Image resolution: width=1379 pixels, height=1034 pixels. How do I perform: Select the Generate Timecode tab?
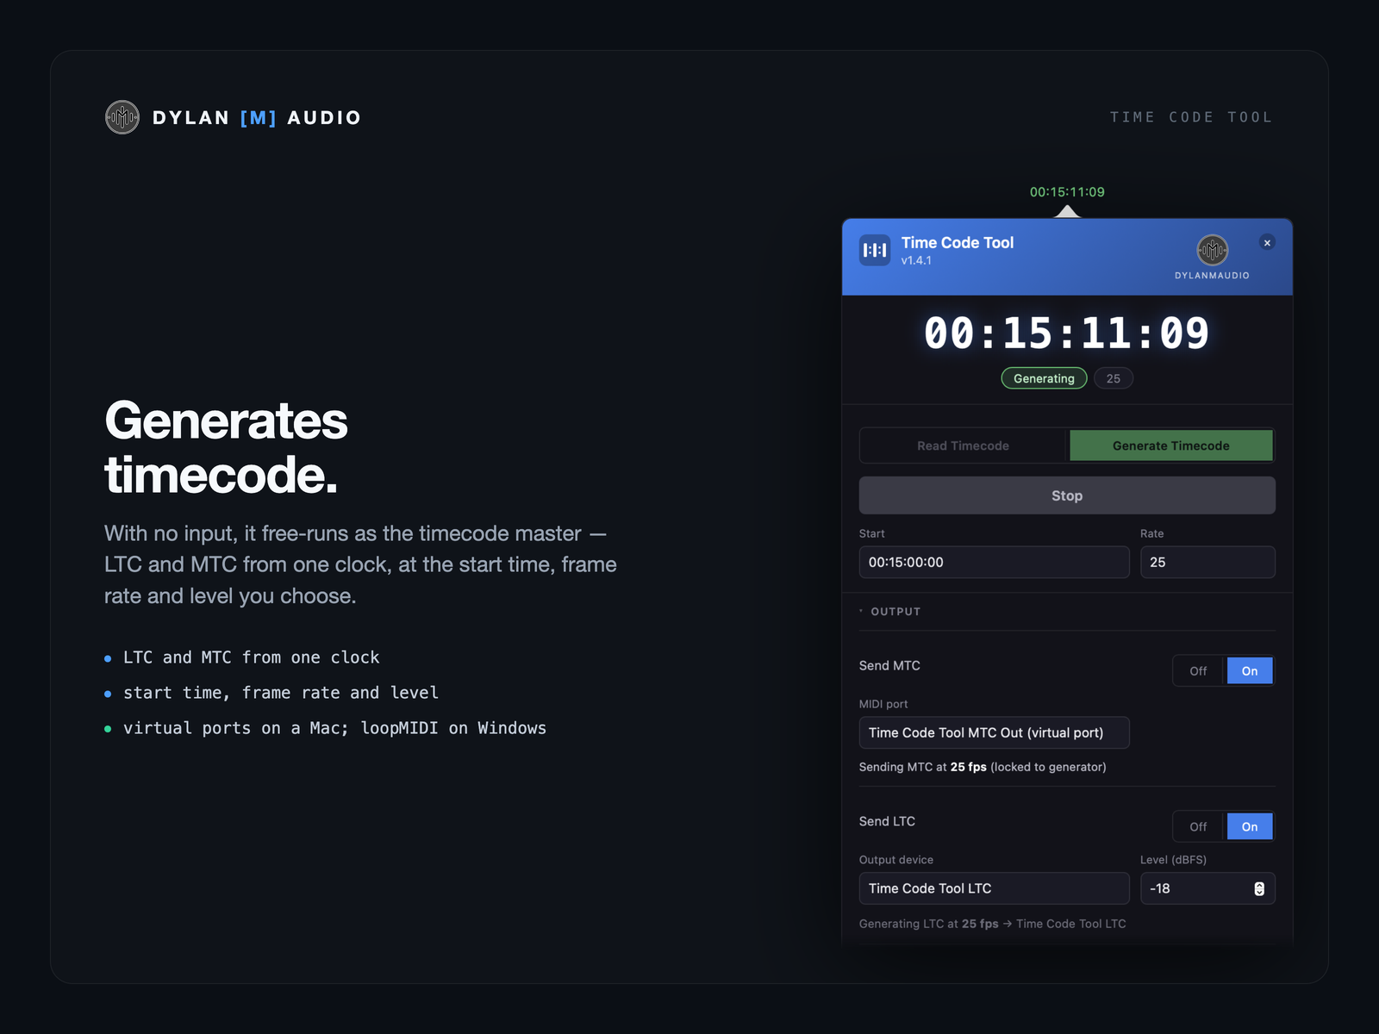click(x=1170, y=445)
